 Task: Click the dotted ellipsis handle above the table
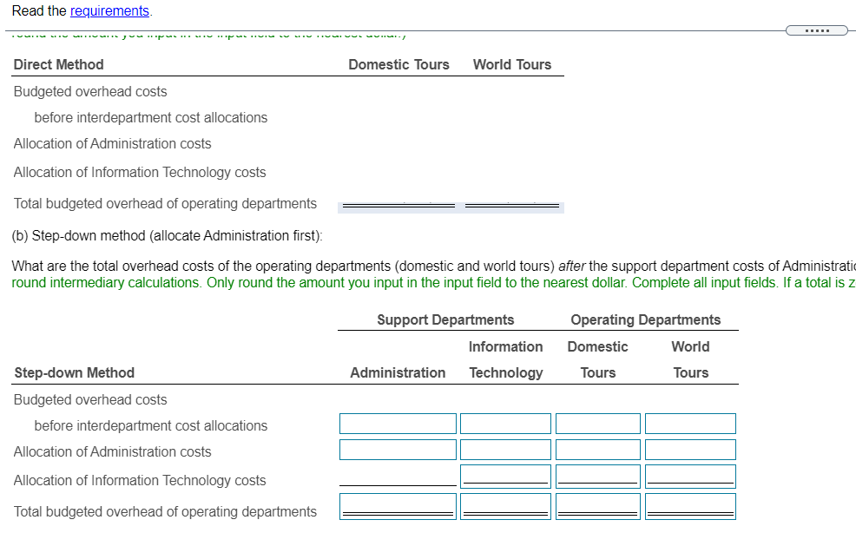816,30
